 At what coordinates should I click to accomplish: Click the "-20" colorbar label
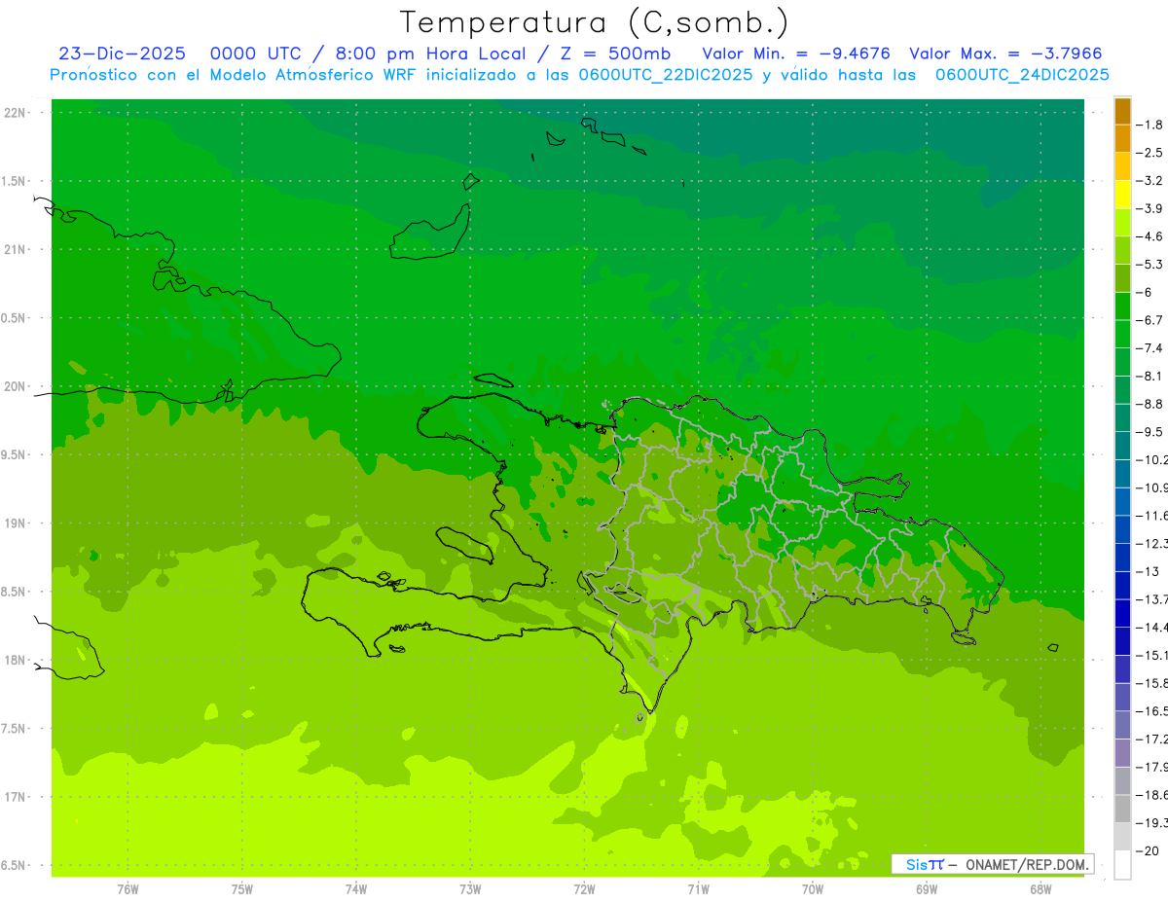(1149, 850)
